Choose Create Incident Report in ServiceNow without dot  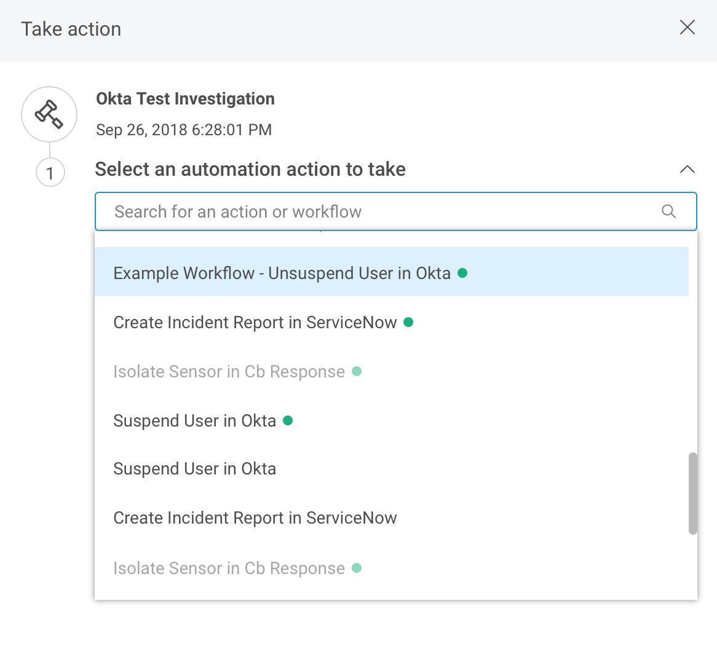pyautogui.click(x=392, y=518)
